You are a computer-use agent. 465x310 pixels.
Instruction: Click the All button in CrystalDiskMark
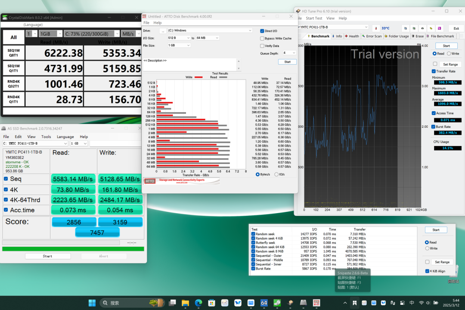tap(14, 37)
